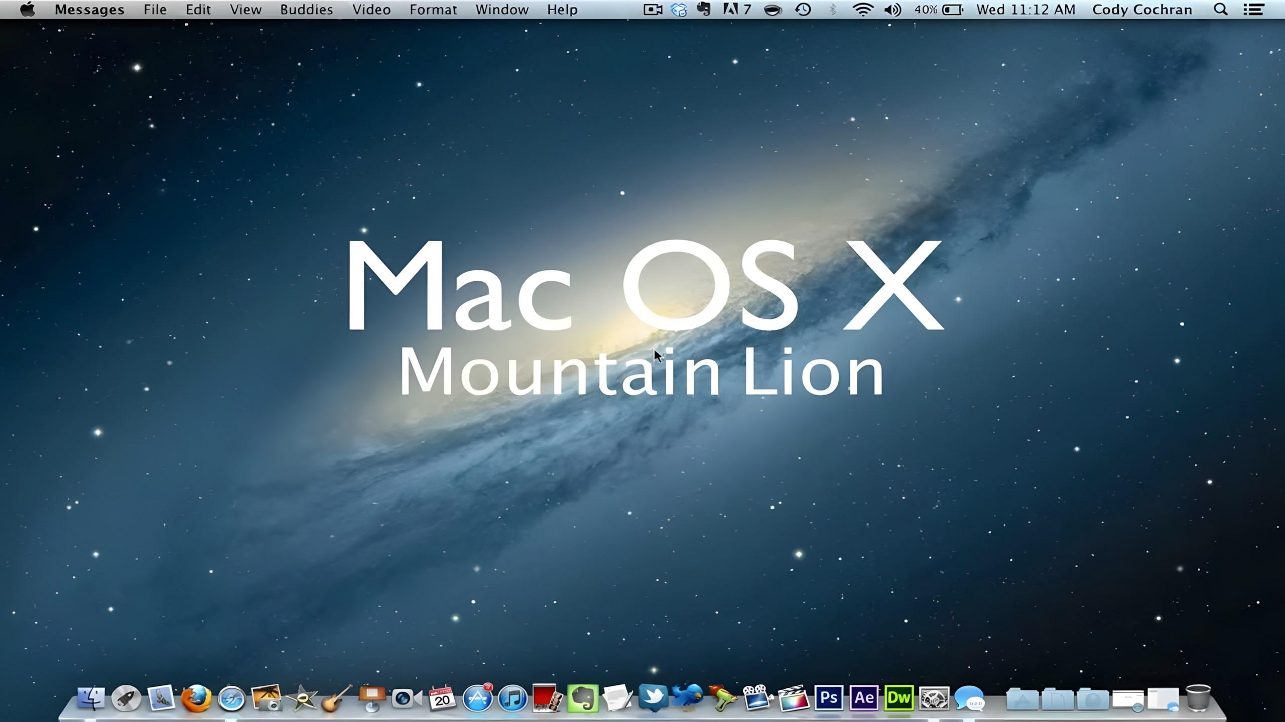Open flying blue bird Twitter client
This screenshot has width=1285, height=722.
coord(688,698)
